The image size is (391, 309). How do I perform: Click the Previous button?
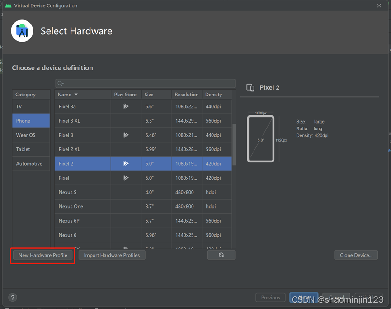[271, 298]
